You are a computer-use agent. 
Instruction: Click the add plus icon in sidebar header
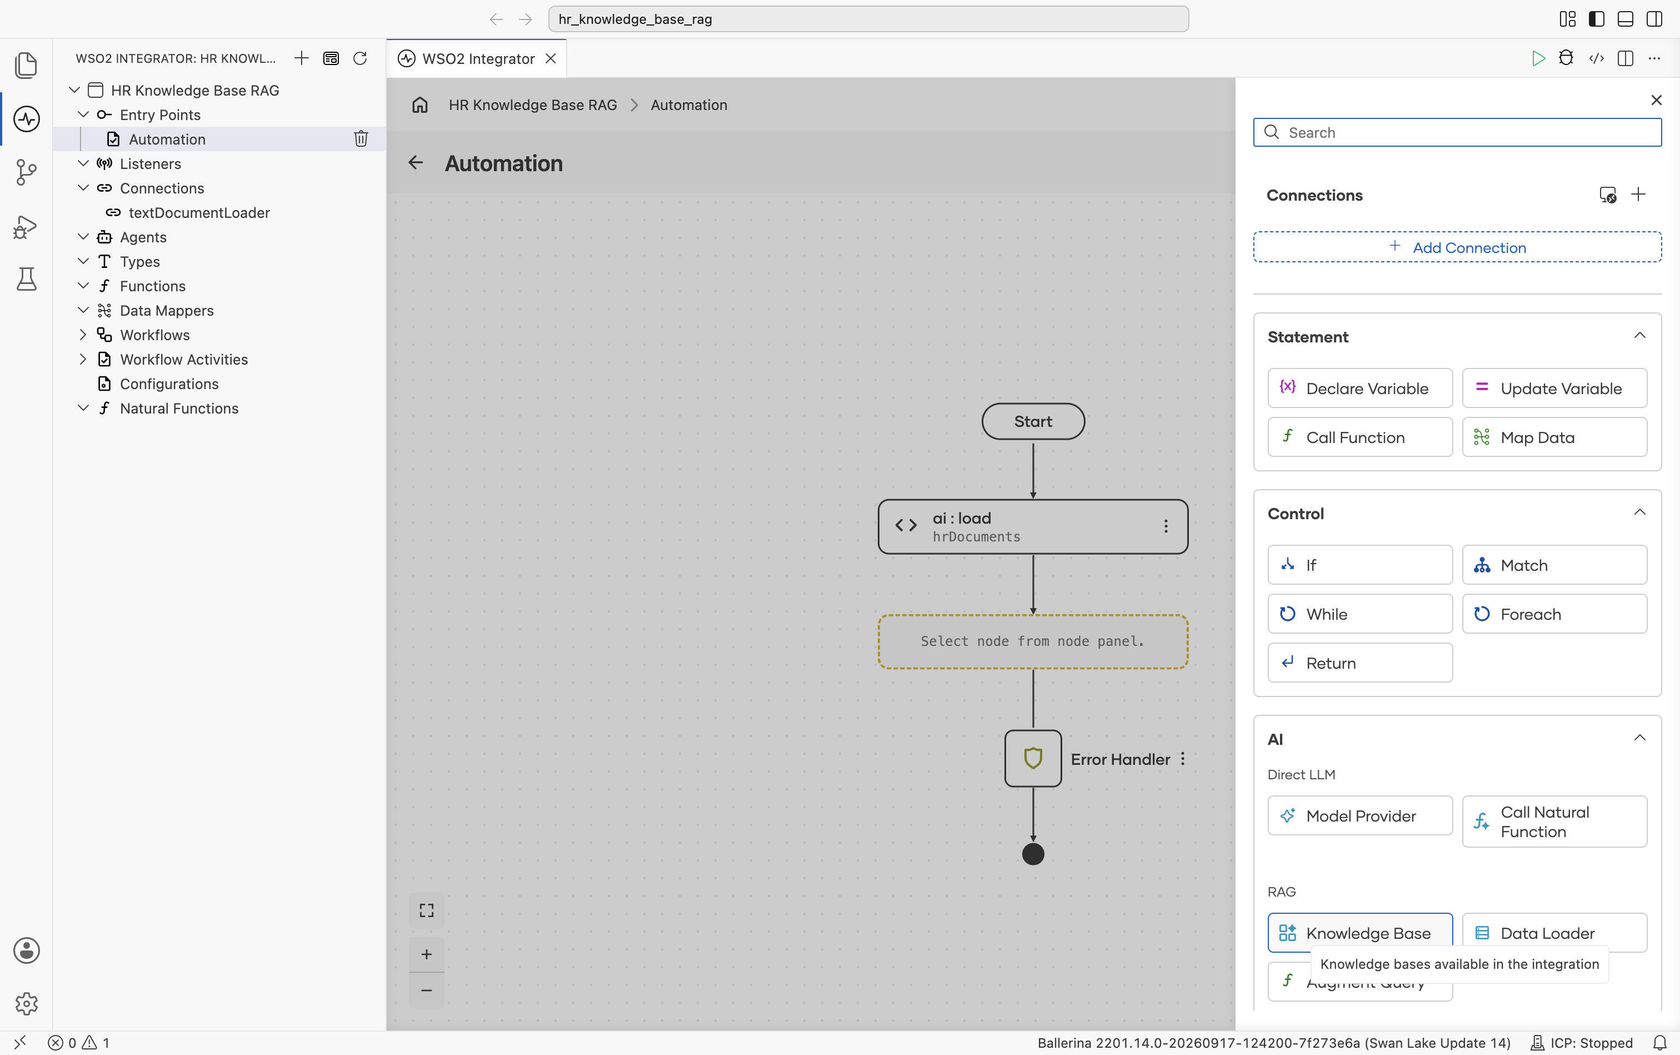(x=301, y=58)
